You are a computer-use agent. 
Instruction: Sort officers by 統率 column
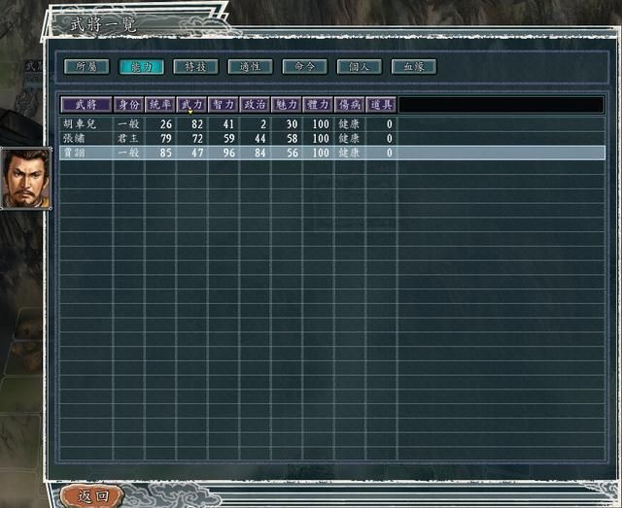click(160, 104)
